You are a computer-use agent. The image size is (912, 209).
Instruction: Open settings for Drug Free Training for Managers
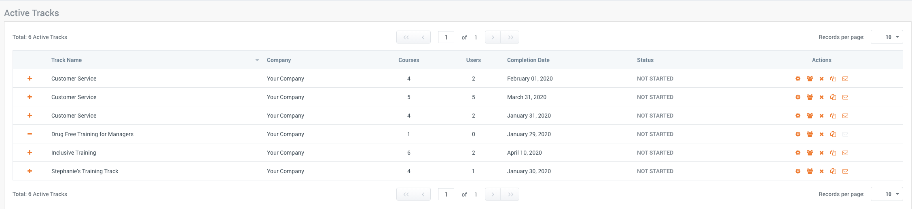tap(798, 134)
